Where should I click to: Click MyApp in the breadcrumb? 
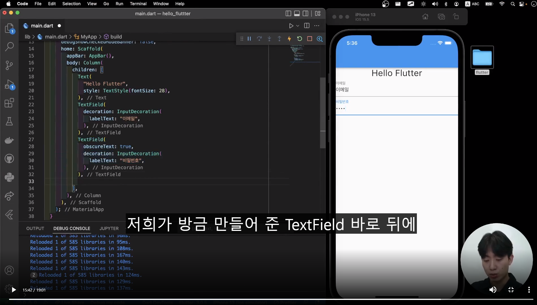pyautogui.click(x=88, y=37)
